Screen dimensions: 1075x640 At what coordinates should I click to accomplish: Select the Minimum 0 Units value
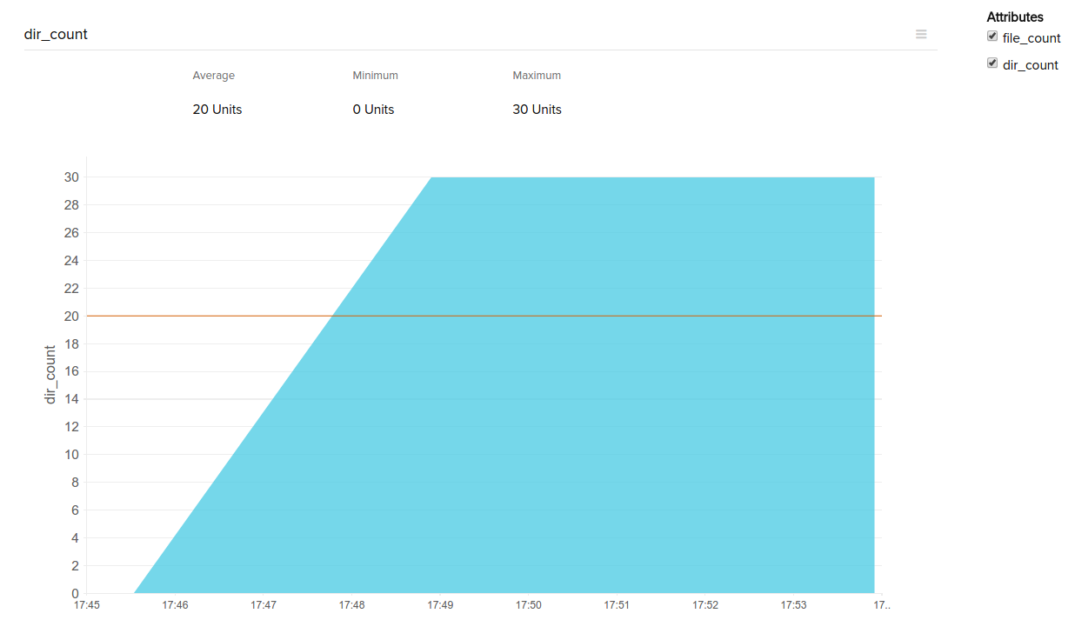pyautogui.click(x=373, y=110)
